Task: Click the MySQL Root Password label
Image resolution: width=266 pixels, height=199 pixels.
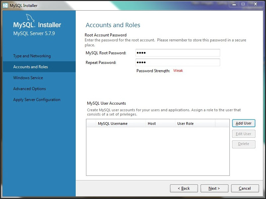Action: [x=106, y=53]
